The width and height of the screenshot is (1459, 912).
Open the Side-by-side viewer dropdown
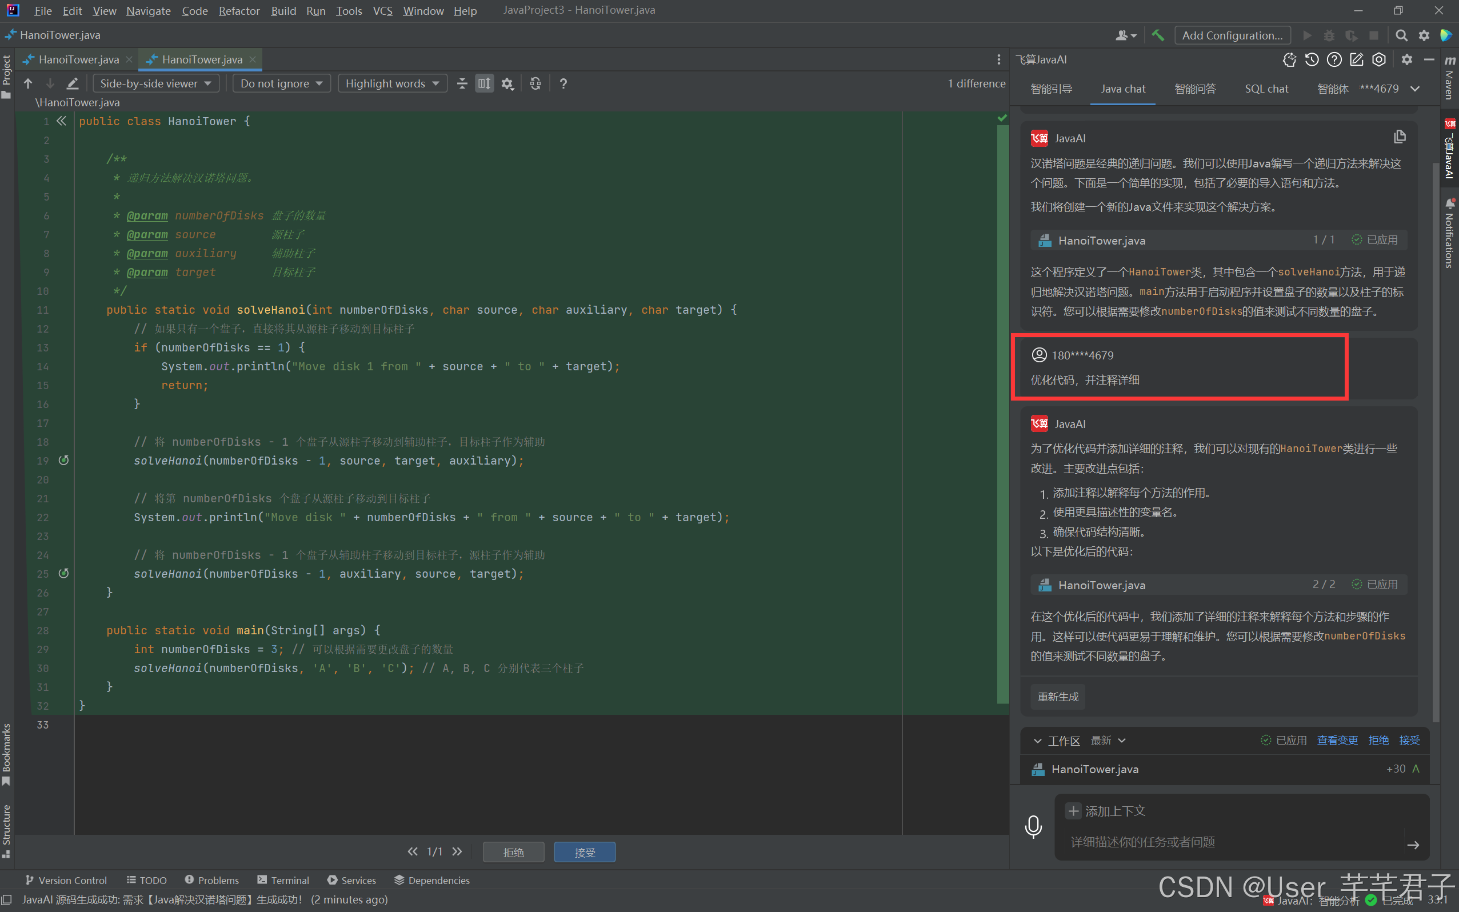155,83
